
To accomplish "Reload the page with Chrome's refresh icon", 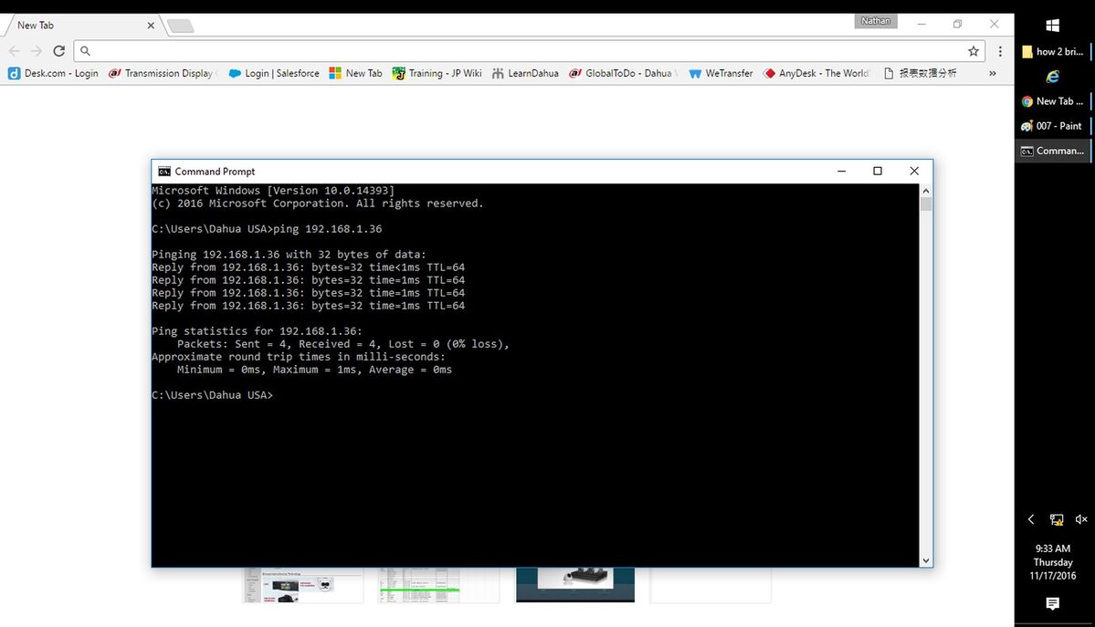I will [59, 51].
